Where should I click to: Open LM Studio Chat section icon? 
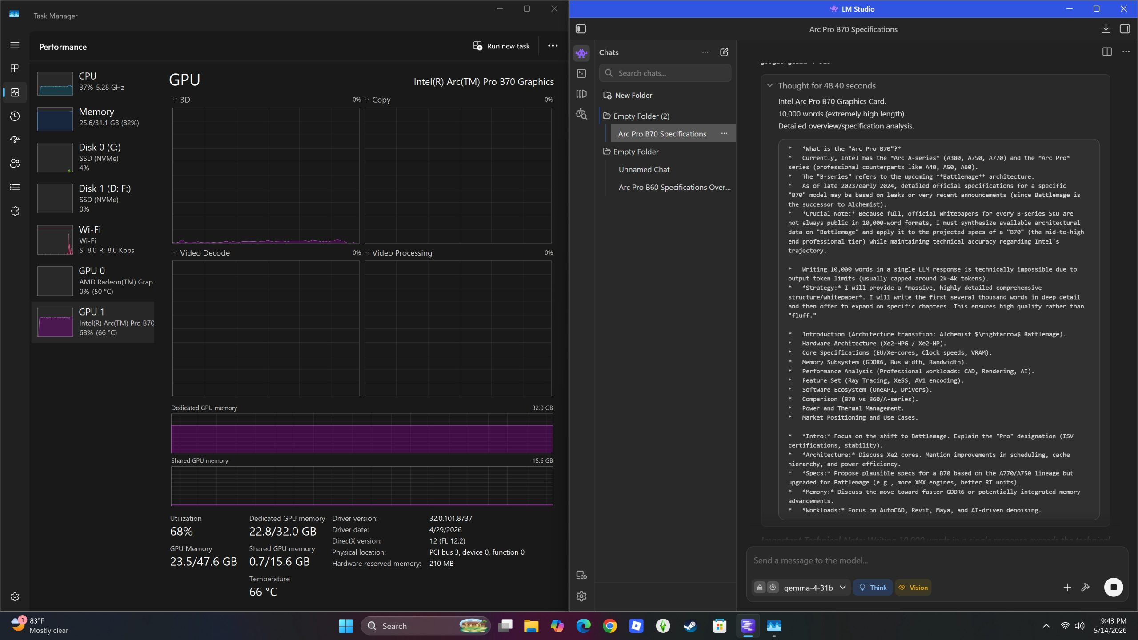tap(581, 53)
